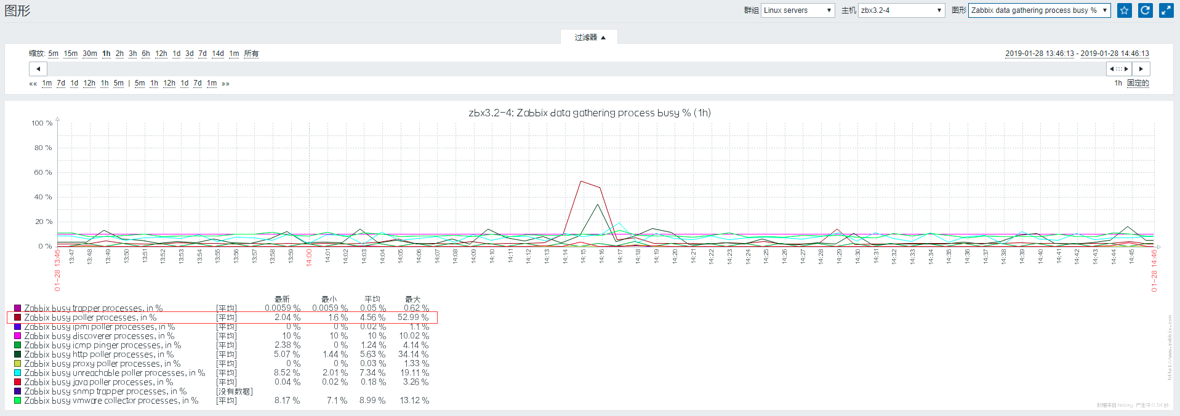The height and width of the screenshot is (416, 1180).
Task: Open the 群组 Linux servers dropdown
Action: (x=798, y=10)
